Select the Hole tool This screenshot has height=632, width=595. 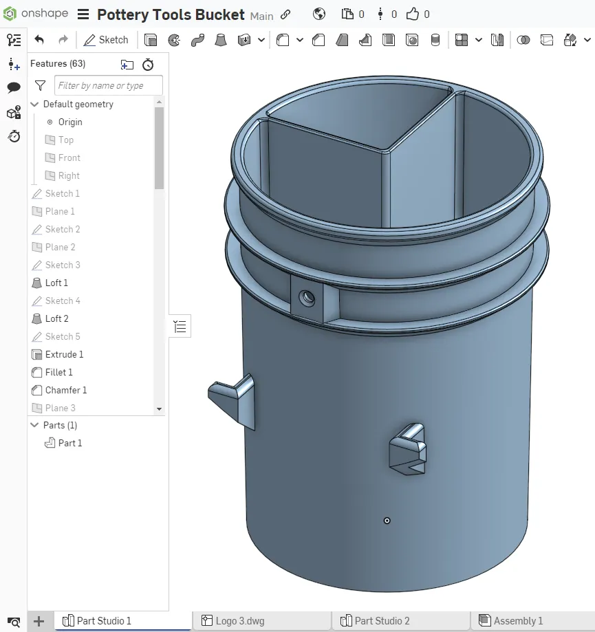tap(412, 40)
